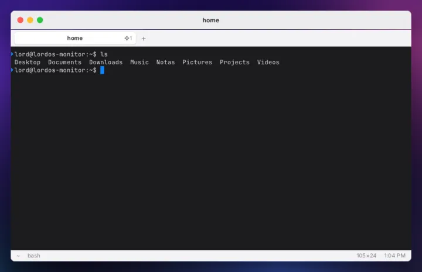Screen dimensions: 422x272
Task: Click the tab shortcut indicator icon
Action: 128,38
